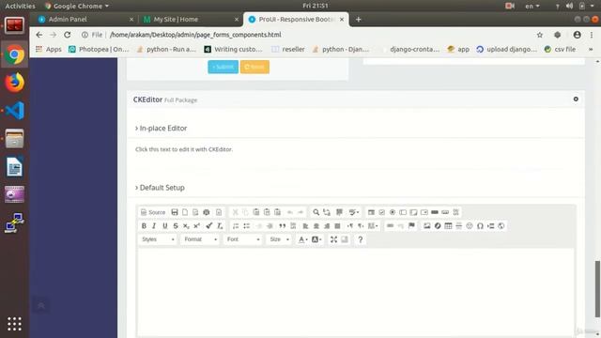Insert a Form using the form icon
This screenshot has width=601, height=338.
point(371,212)
